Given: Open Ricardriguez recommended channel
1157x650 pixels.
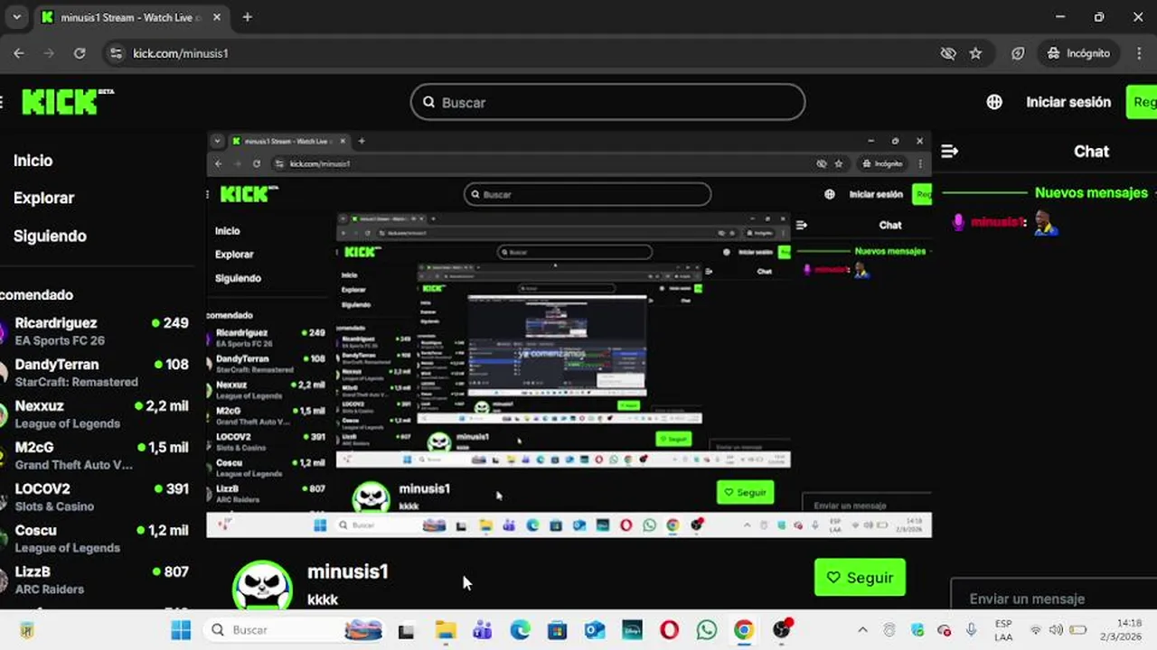Looking at the screenshot, I should click(x=94, y=330).
